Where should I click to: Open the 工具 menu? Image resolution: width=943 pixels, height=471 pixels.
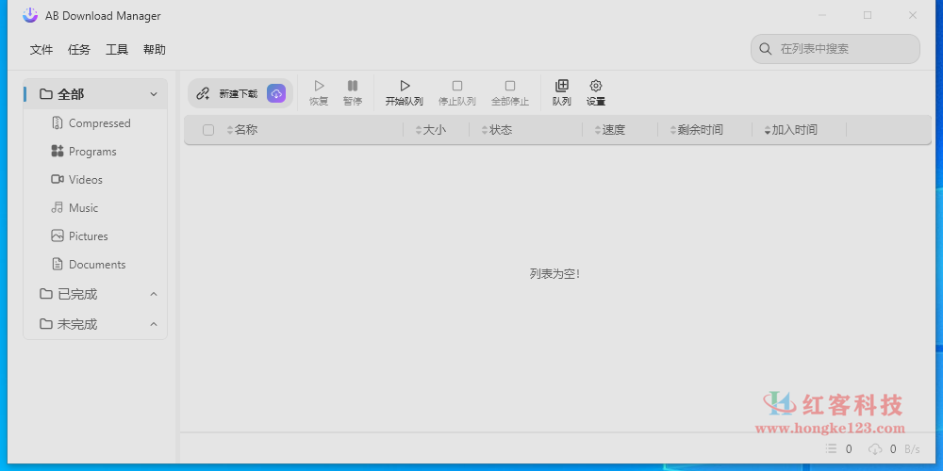[117, 50]
